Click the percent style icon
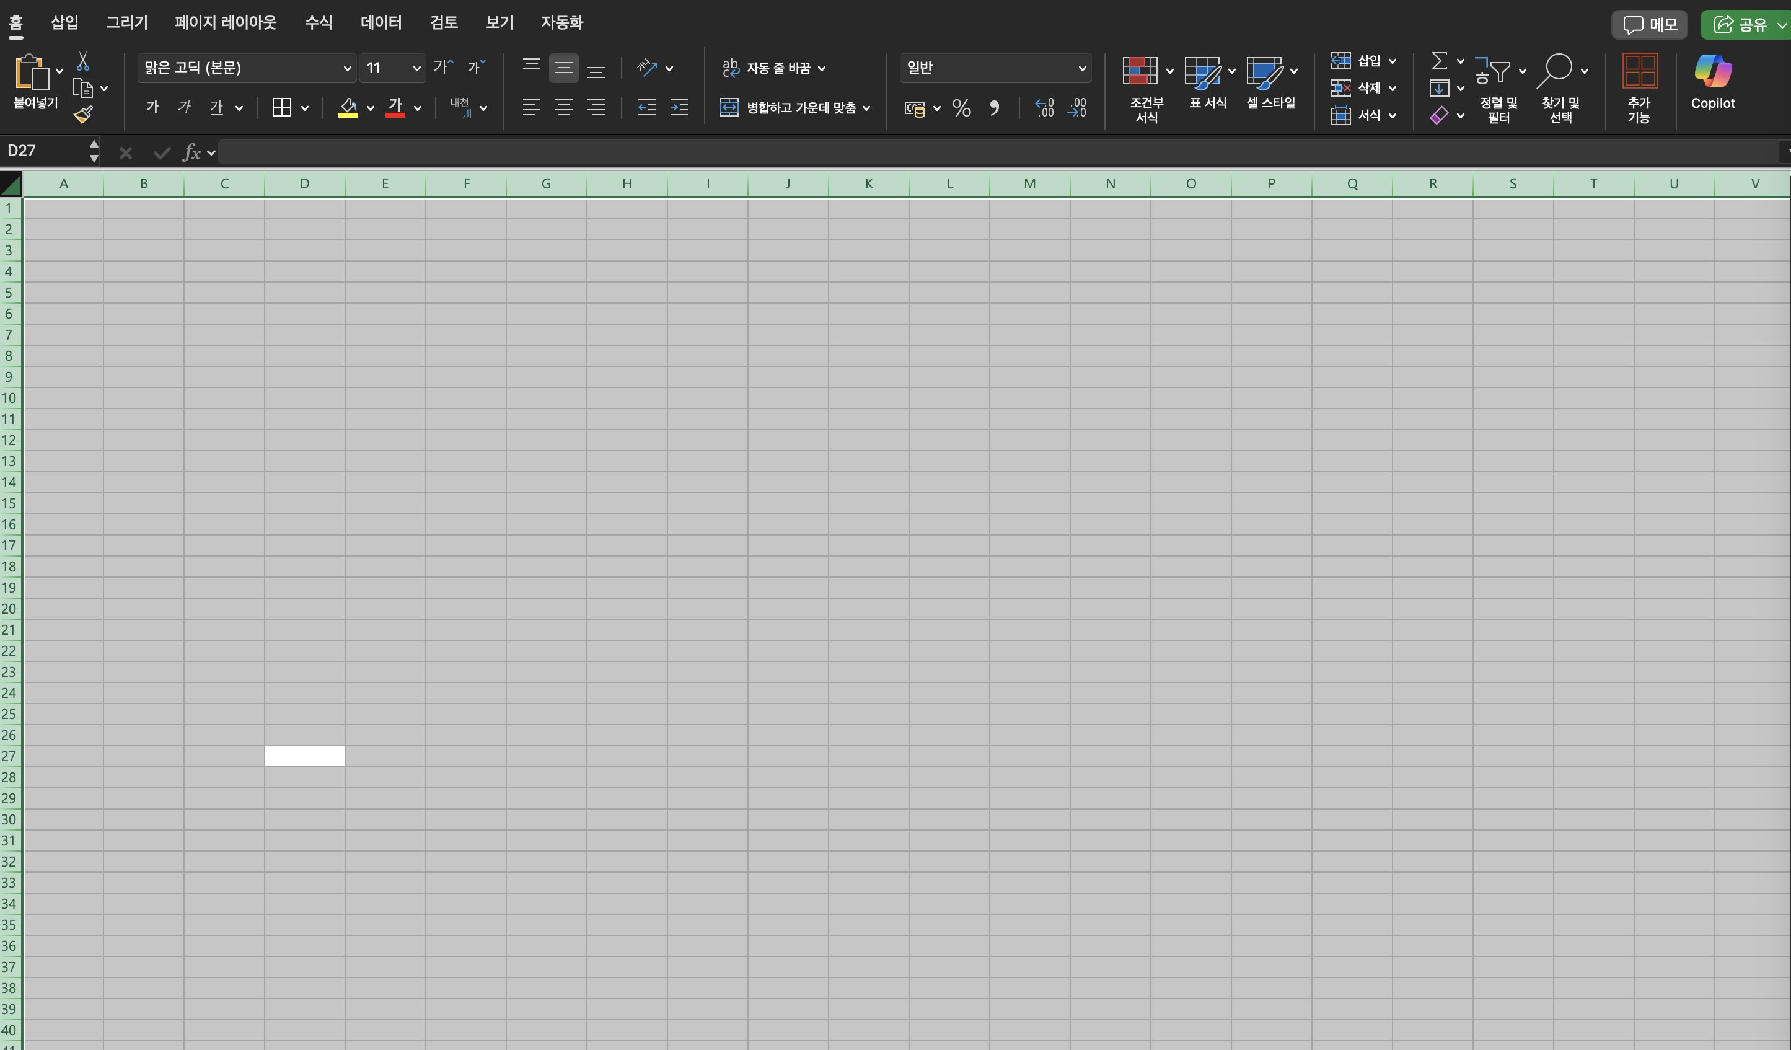The width and height of the screenshot is (1791, 1050). (961, 108)
